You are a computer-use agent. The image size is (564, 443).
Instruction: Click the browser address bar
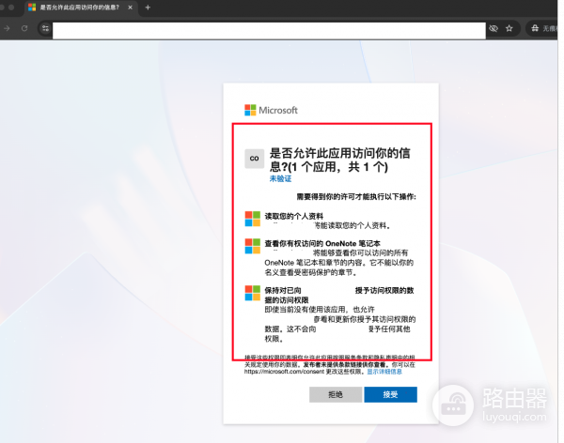269,30
